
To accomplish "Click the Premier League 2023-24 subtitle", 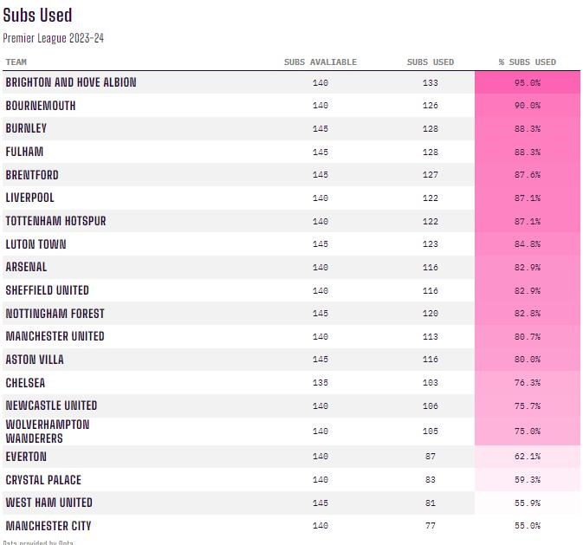I will 54,38.
